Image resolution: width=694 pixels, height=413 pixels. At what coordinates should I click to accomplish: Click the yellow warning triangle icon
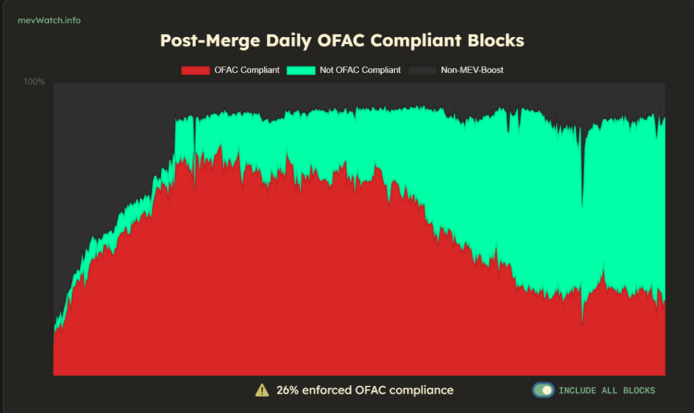(262, 390)
